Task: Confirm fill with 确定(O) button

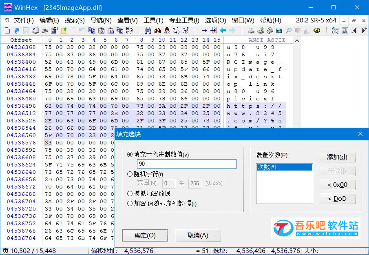Action: pos(145,235)
